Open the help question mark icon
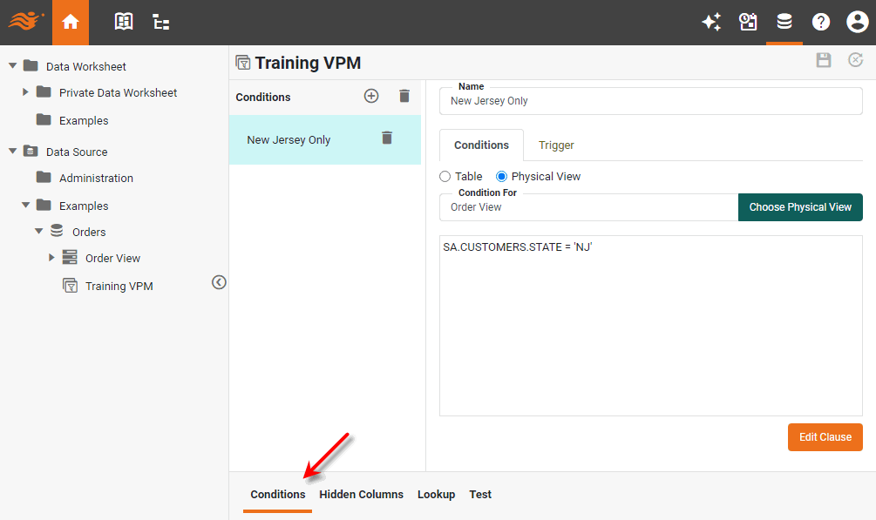Image resolution: width=876 pixels, height=520 pixels. click(x=820, y=23)
